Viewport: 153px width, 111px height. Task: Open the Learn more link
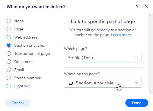[x=121, y=35]
